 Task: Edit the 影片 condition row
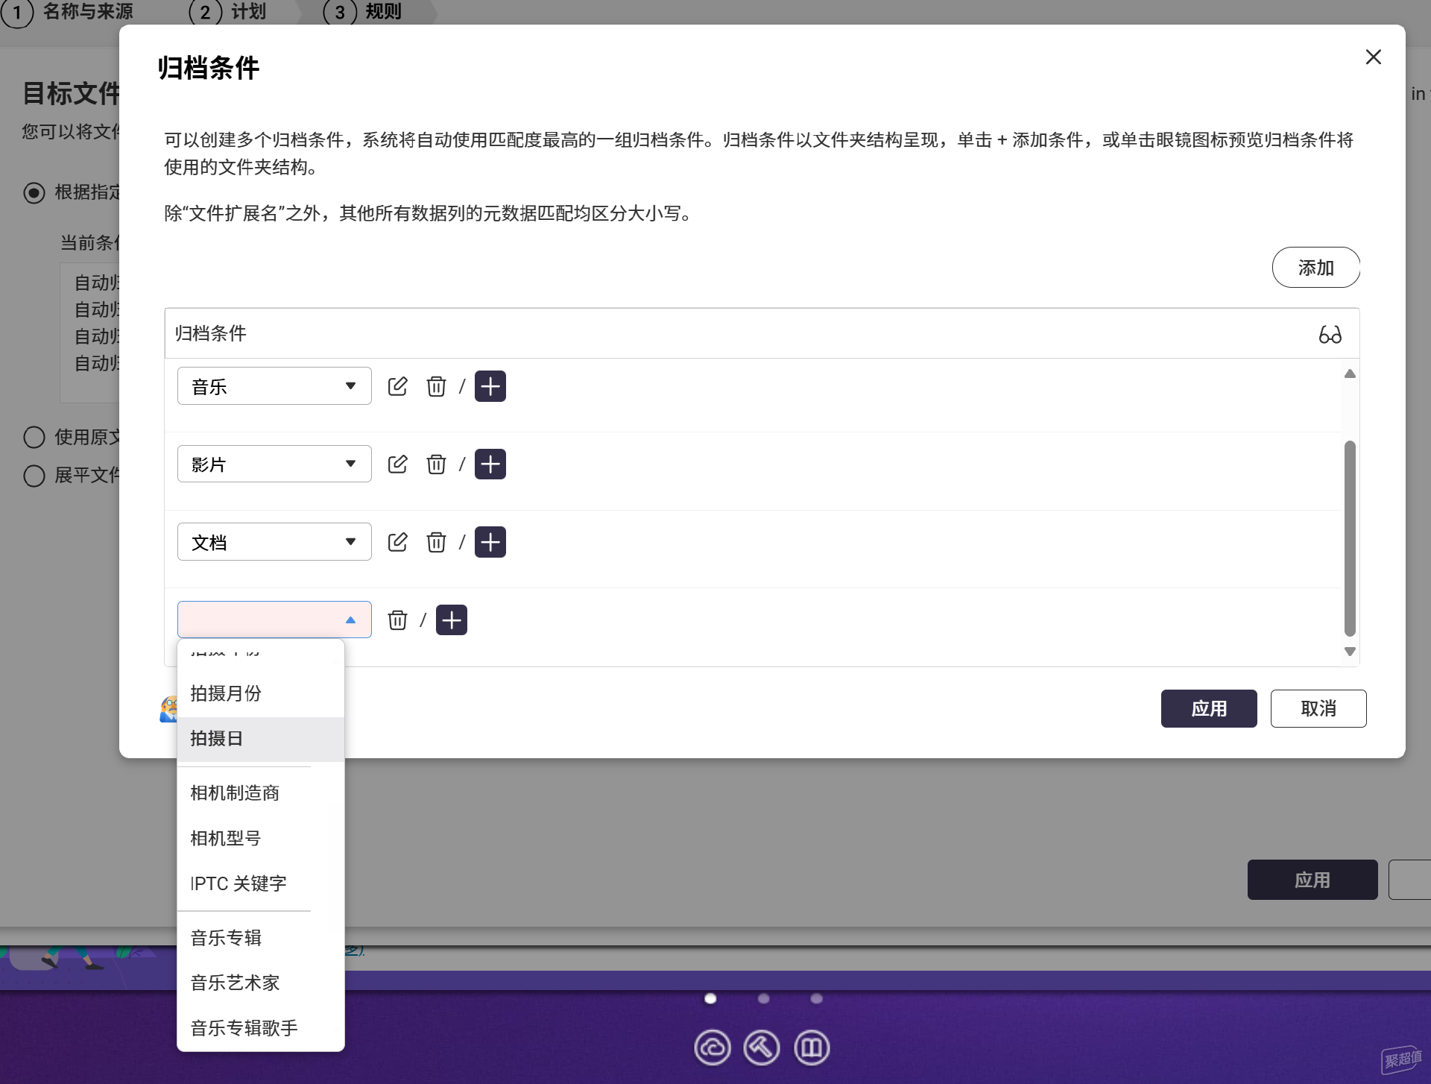click(x=397, y=464)
